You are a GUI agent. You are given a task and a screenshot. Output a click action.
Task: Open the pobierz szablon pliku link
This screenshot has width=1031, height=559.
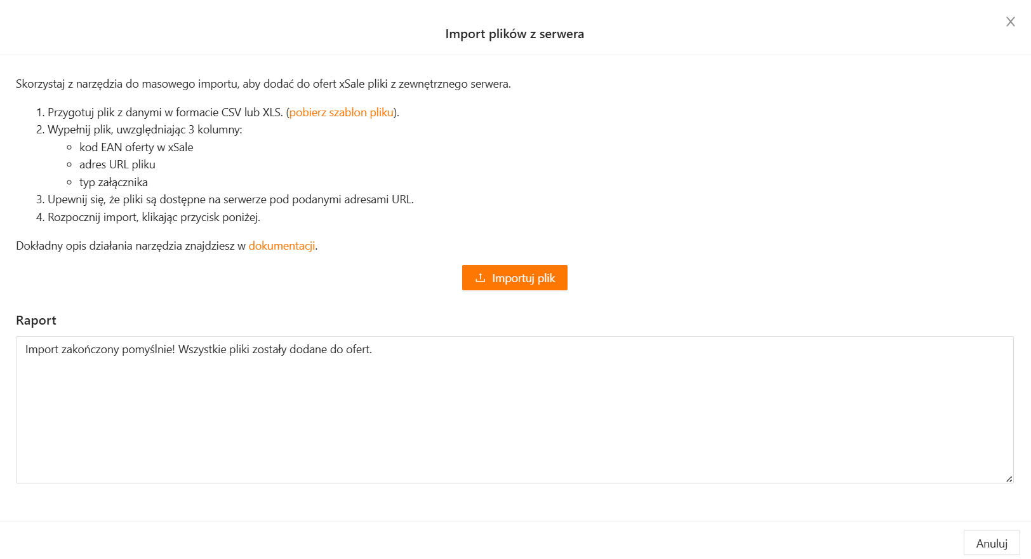point(342,112)
